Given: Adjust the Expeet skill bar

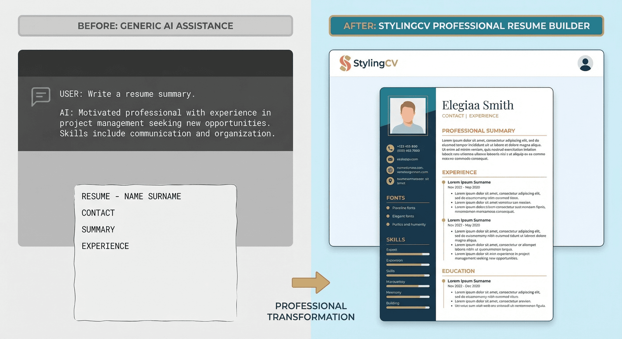Looking at the screenshot, I should pos(408,254).
